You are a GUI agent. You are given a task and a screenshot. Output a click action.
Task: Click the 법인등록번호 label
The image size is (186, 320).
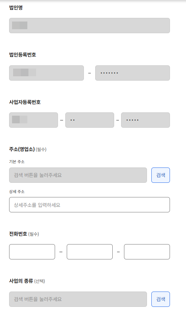click(x=23, y=55)
